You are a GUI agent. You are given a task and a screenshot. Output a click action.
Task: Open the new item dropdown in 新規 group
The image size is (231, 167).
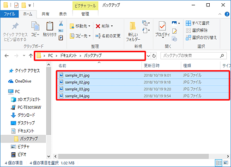pos(146,23)
